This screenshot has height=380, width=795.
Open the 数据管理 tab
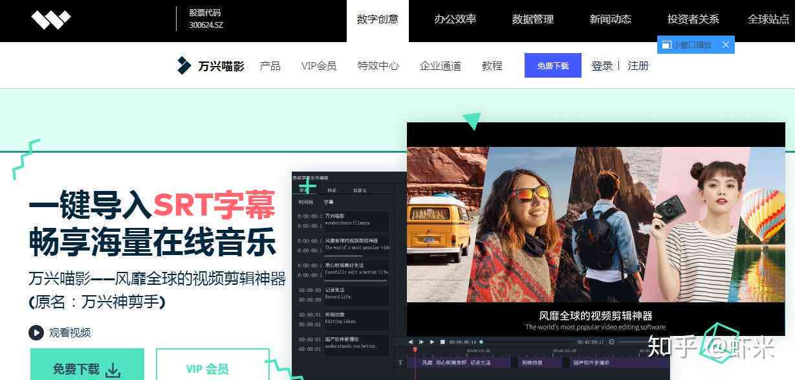pos(533,19)
